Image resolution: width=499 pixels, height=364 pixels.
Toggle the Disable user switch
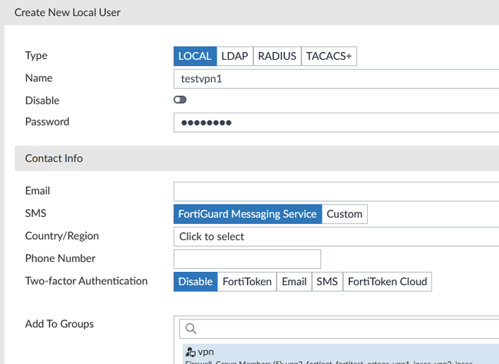180,100
